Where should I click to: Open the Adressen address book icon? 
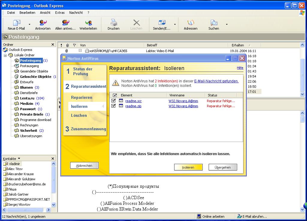coord(190,23)
